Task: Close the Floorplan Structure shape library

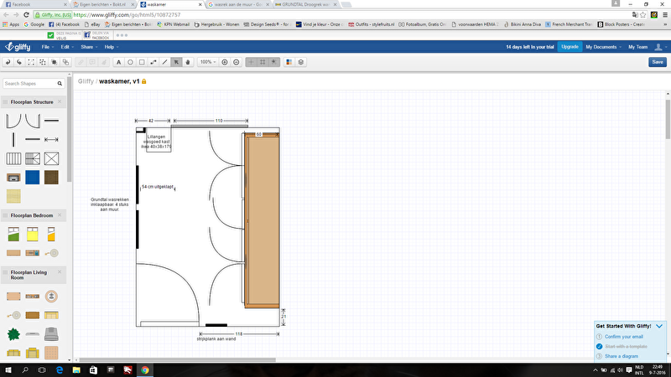Action: pos(60,101)
